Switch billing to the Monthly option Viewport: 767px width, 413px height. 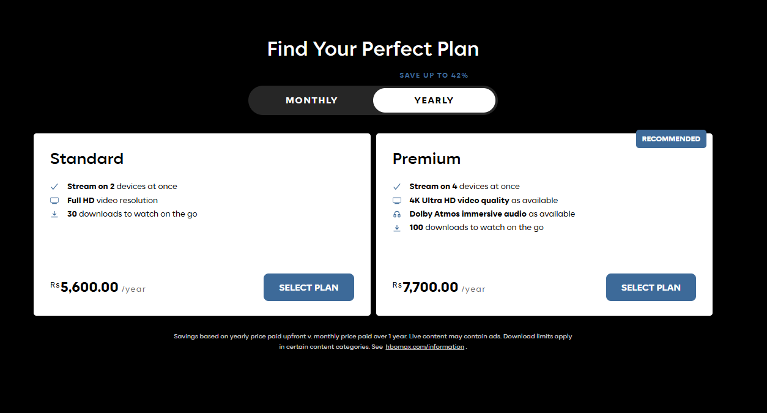pyautogui.click(x=311, y=100)
